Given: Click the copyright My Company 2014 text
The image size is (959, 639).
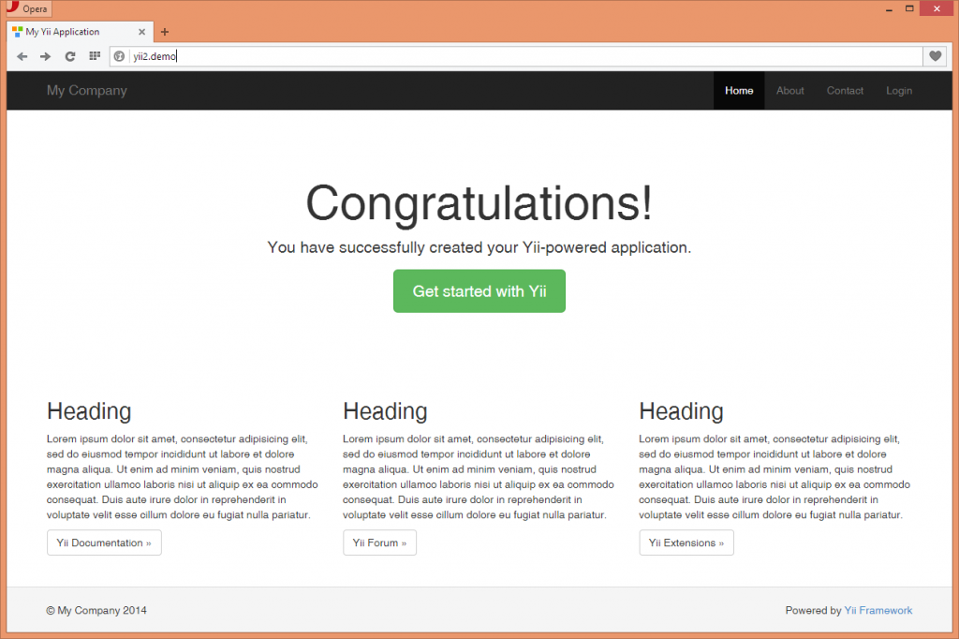Looking at the screenshot, I should 96,610.
